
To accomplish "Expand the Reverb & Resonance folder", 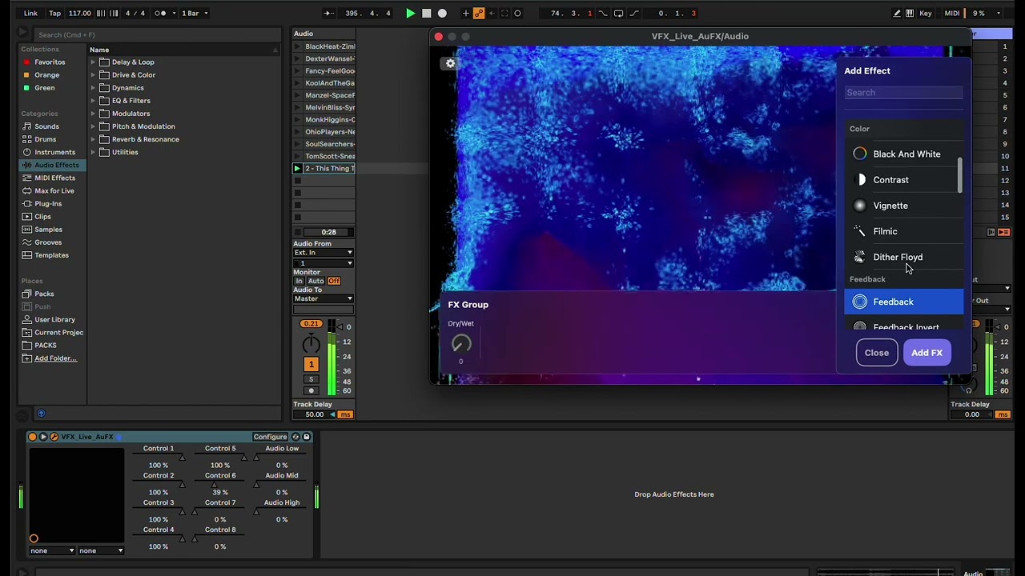I will coord(93,138).
